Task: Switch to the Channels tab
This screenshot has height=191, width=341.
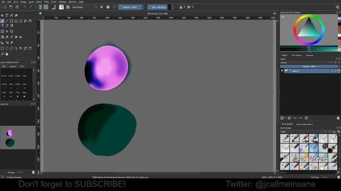Action: pos(310,55)
